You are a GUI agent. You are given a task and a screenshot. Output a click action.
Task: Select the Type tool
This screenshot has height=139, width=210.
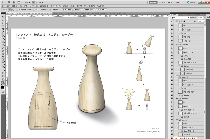(3, 63)
